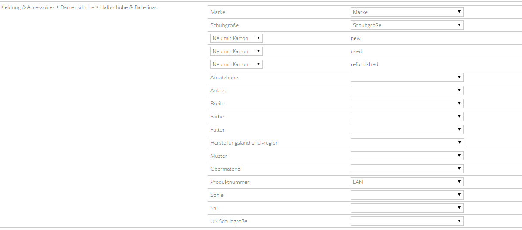The height and width of the screenshot is (230, 522).
Task: Open the Muster dropdown
Action: point(407,156)
